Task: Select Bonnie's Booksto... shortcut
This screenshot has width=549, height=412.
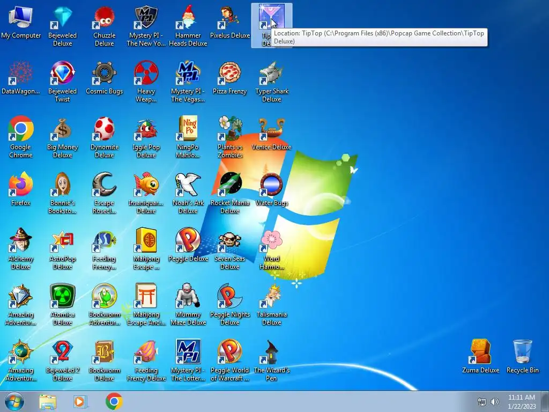Action: pos(62,193)
